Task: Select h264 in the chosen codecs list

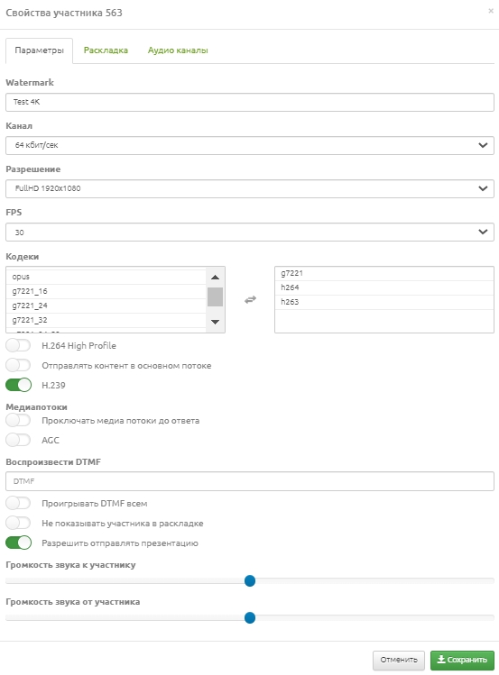Action: [383, 287]
